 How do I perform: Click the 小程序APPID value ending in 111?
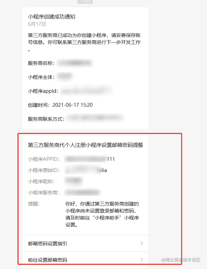click(x=90, y=159)
